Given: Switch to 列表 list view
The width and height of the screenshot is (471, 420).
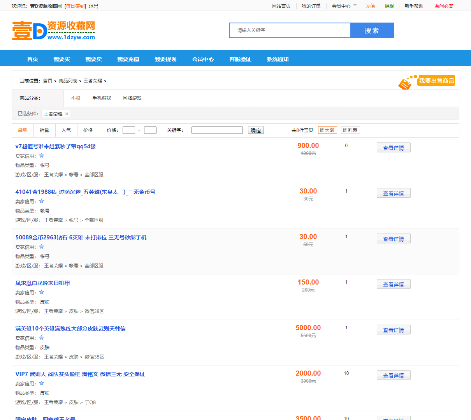Looking at the screenshot, I should tap(350, 130).
